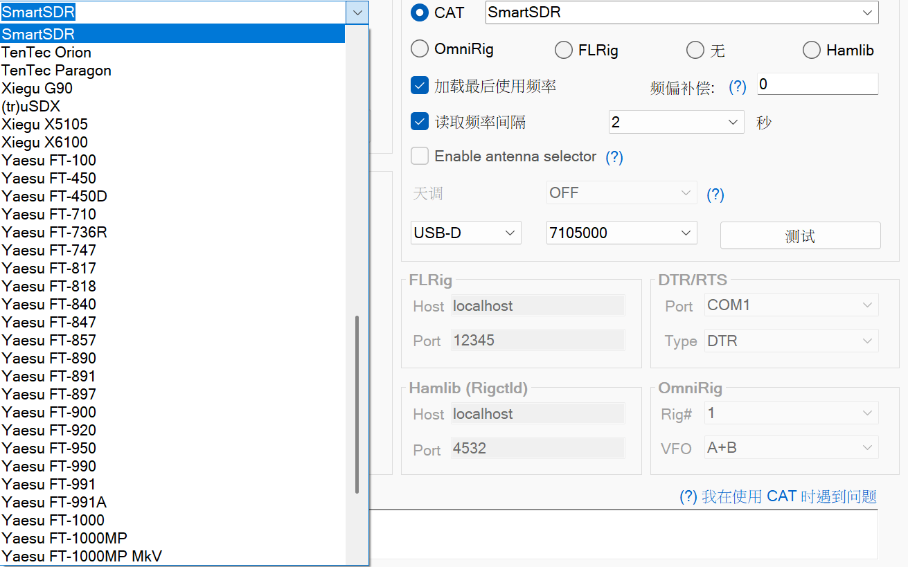Open the 我在使用 CAT 时遇到问题 help link

pos(778,496)
